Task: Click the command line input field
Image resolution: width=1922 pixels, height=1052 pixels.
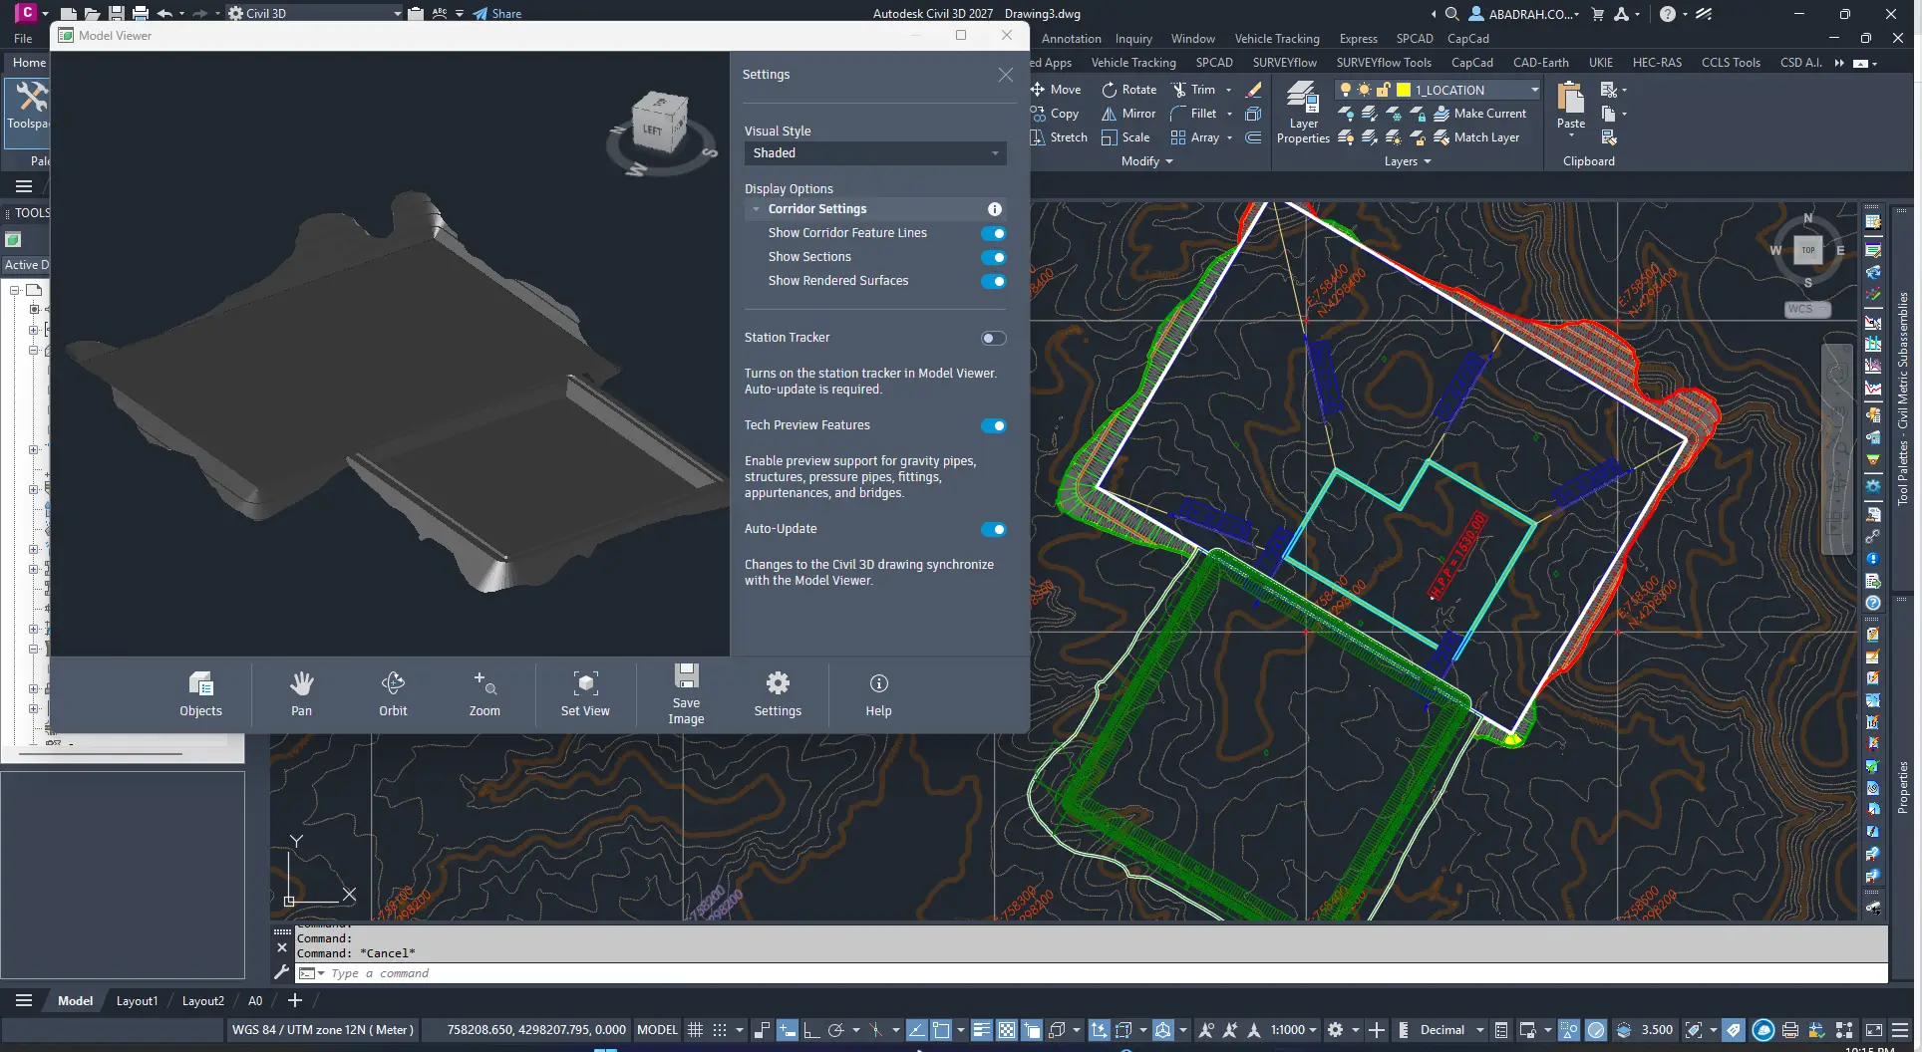Action: pos(1107,973)
